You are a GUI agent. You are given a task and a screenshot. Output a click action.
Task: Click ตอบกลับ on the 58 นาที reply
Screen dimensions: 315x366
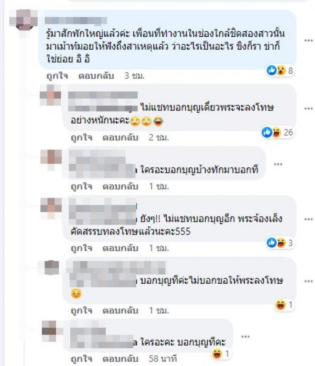coord(121,359)
